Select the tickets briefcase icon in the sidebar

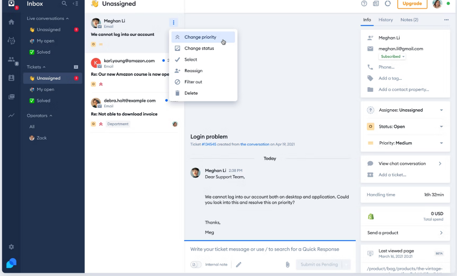tap(11, 79)
